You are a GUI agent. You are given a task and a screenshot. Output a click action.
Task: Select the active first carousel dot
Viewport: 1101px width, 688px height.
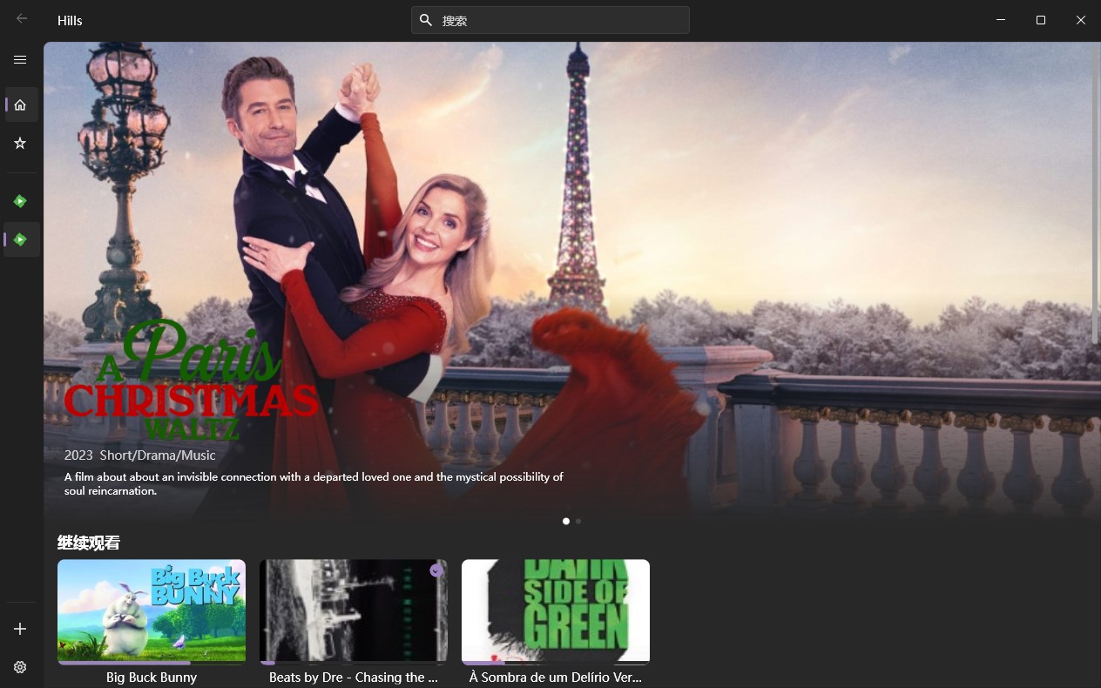(566, 521)
